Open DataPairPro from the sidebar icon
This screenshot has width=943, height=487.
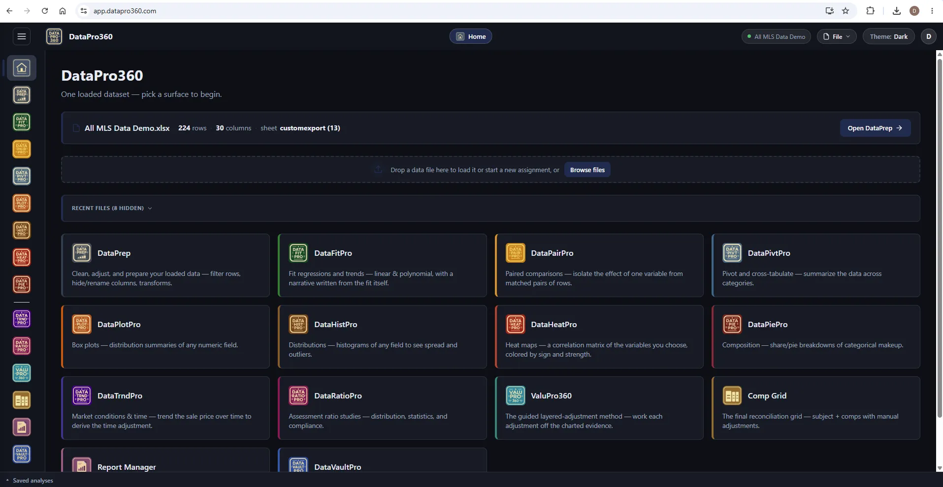coord(22,149)
